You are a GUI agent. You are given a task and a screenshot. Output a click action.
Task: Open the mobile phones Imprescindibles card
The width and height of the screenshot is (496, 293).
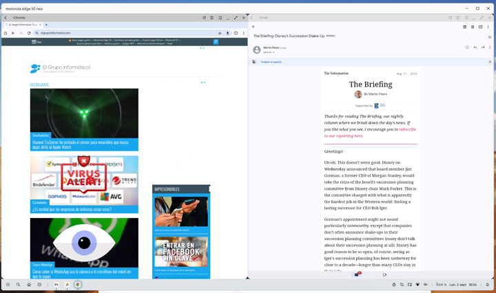tap(181, 212)
